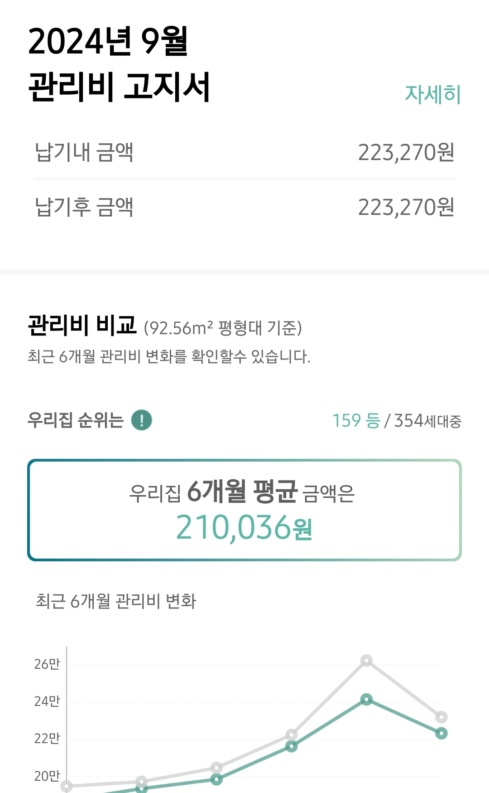
Task: Click the green point just before the peak
Action: tap(292, 746)
